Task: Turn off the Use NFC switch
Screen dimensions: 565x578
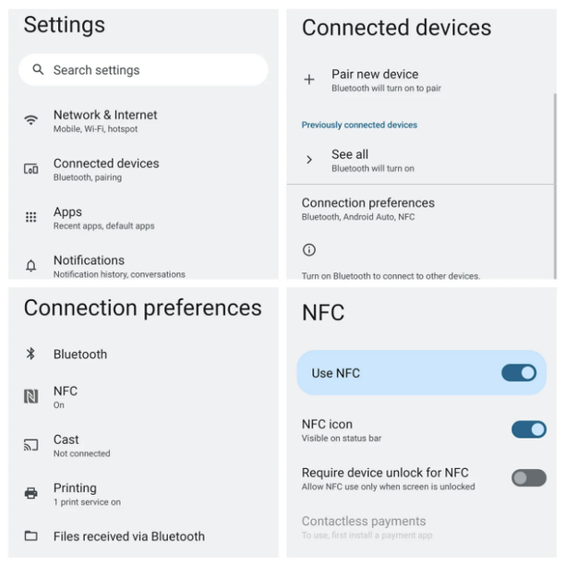Action: (x=519, y=373)
